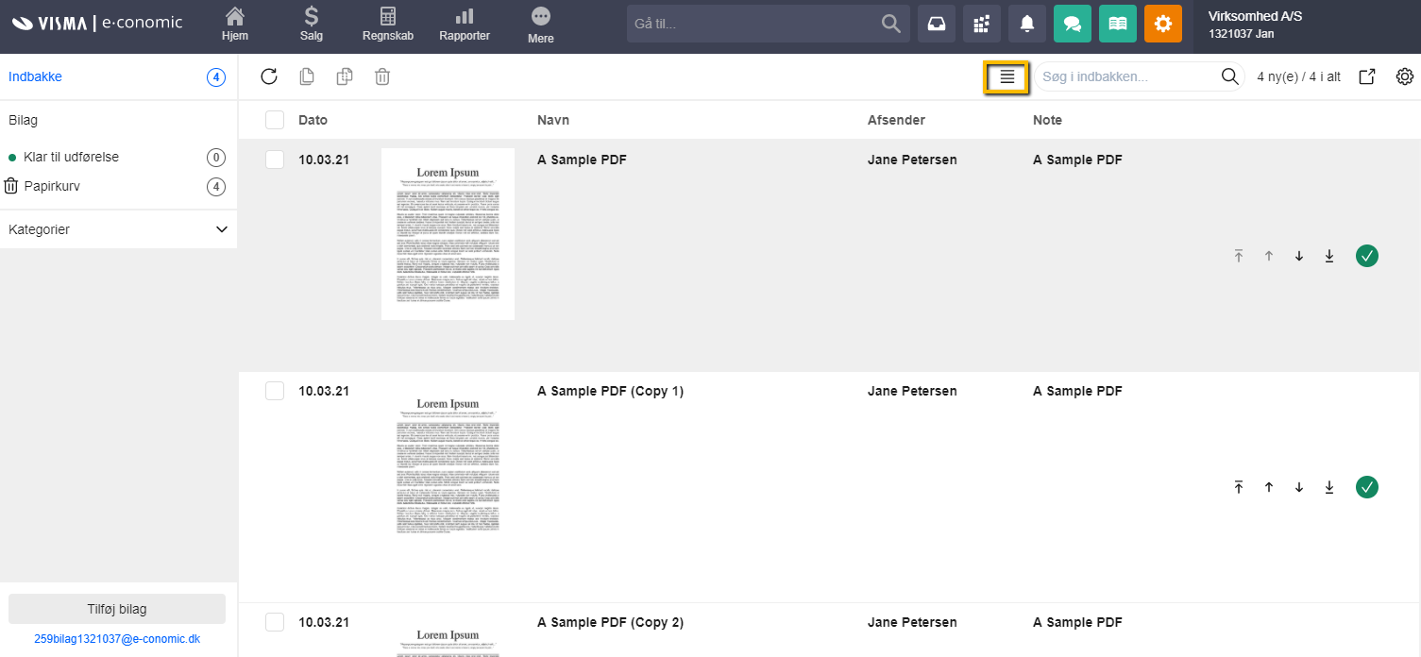Viewport: 1421px width, 657px height.
Task: Click the magnifier in Gå til search
Action: point(890,24)
